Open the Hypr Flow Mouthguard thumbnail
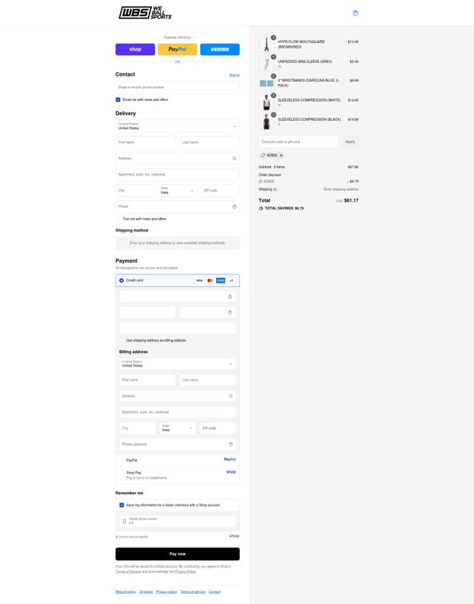The width and height of the screenshot is (474, 604). tap(266, 45)
